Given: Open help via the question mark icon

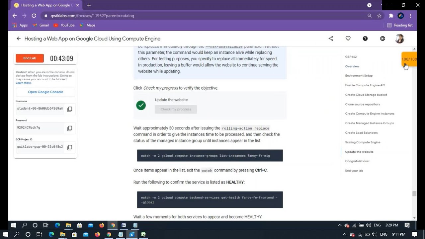Looking at the screenshot, I should (x=365, y=39).
